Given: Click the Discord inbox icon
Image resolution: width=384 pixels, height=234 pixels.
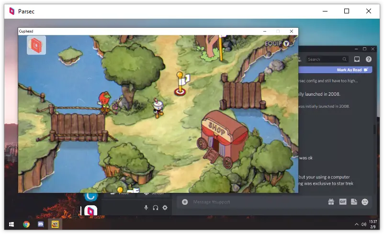Looking at the screenshot, I should [x=357, y=59].
